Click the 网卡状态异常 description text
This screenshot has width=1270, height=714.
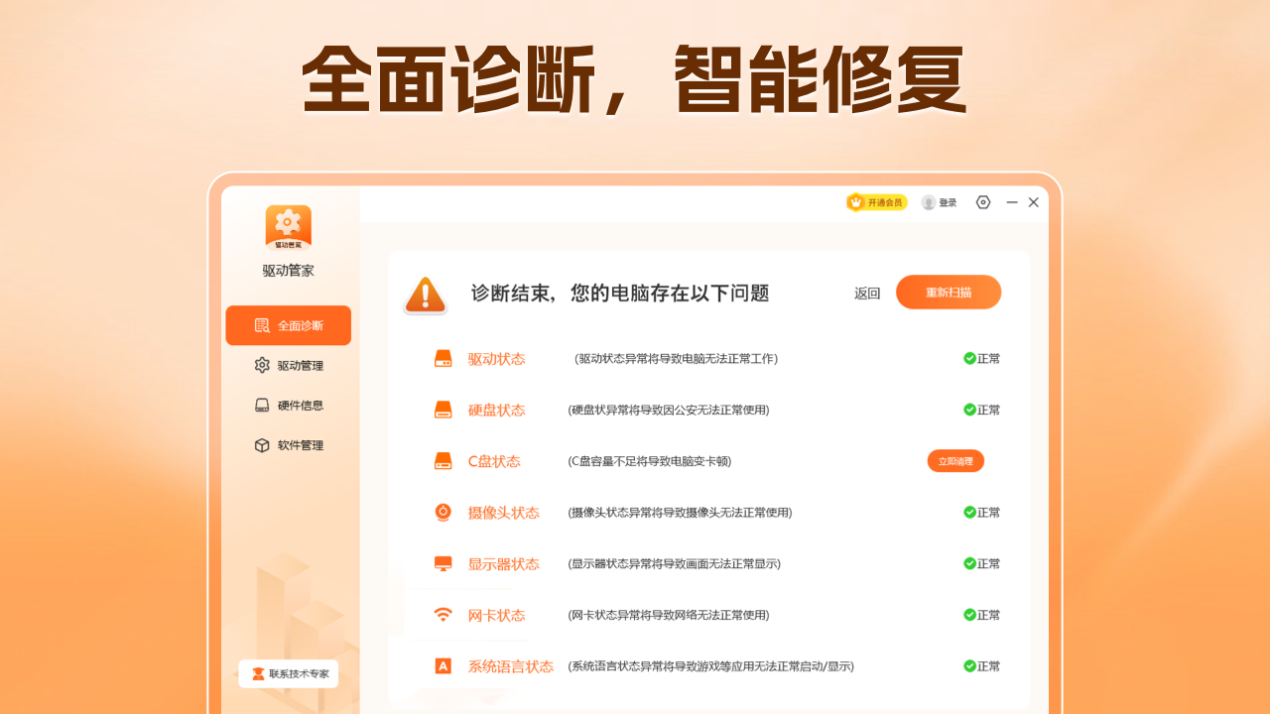point(669,615)
